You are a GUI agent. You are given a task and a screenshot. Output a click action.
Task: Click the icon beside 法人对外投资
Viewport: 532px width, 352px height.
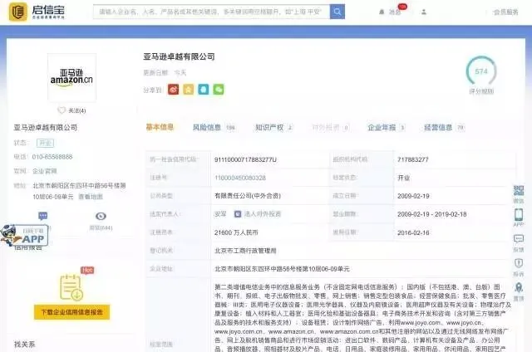click(238, 214)
